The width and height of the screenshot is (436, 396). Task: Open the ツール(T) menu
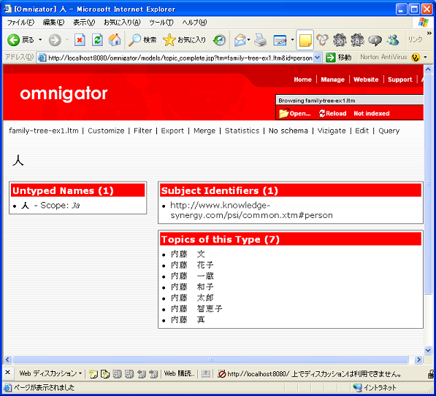tap(161, 23)
